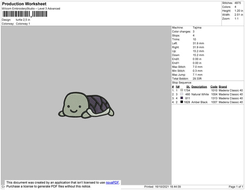The width and height of the screenshot is (245, 190).
Task: Click the Height value '1.20 in'
Action: (238, 11)
